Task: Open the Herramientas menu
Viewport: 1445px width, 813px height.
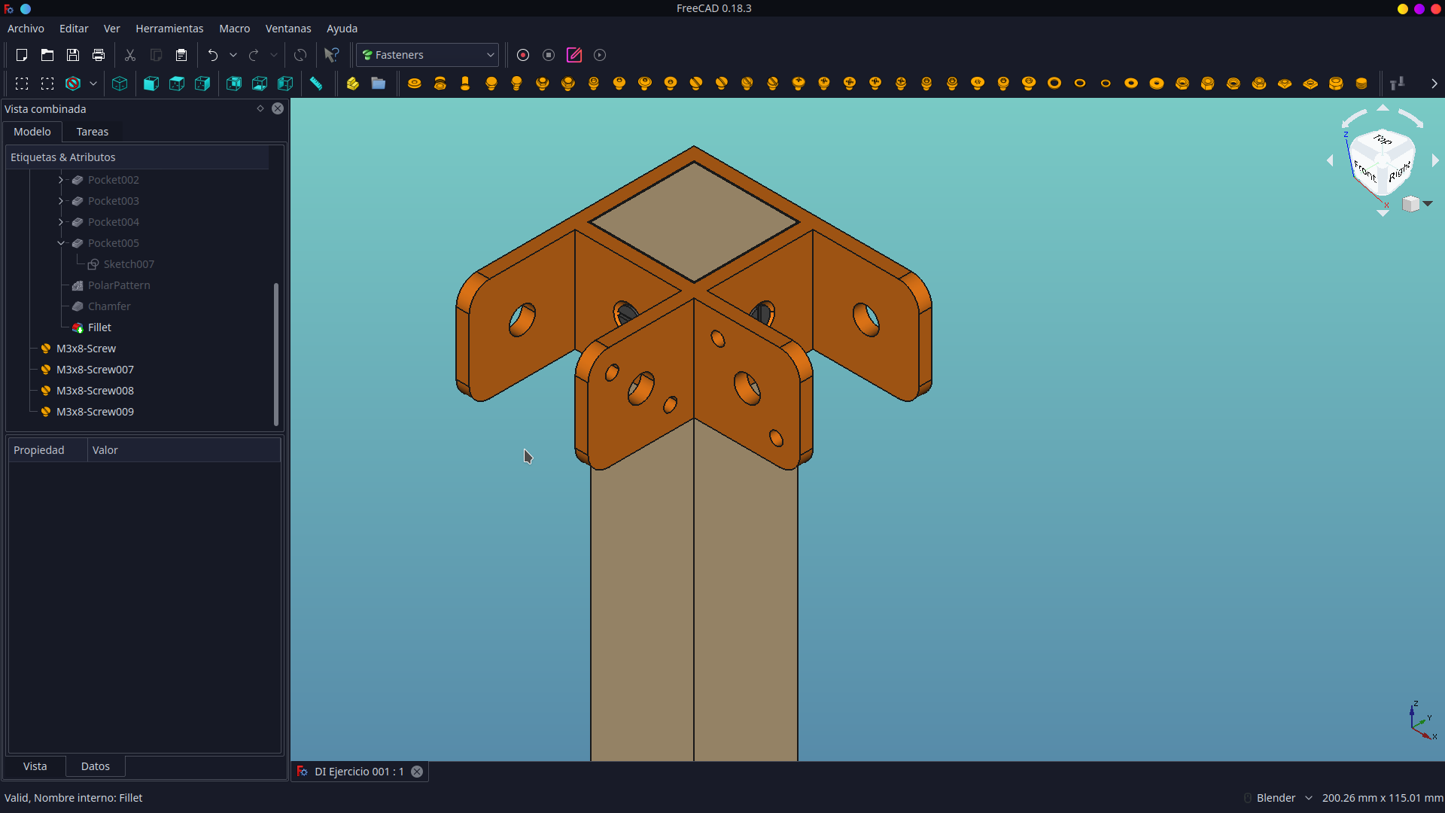Action: (x=169, y=29)
